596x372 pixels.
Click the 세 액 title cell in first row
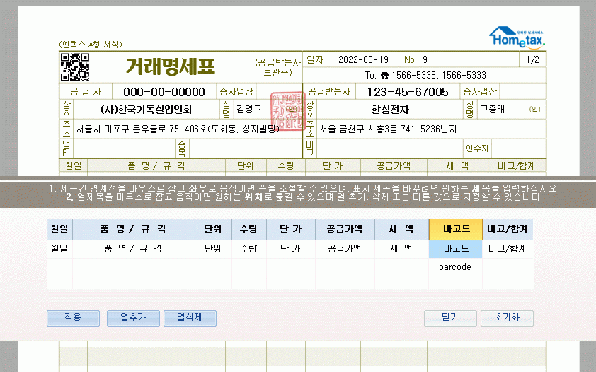(401, 249)
